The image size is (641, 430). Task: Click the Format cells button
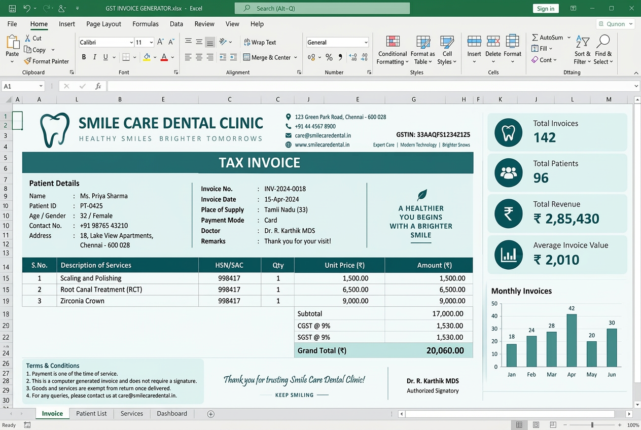[x=512, y=50]
